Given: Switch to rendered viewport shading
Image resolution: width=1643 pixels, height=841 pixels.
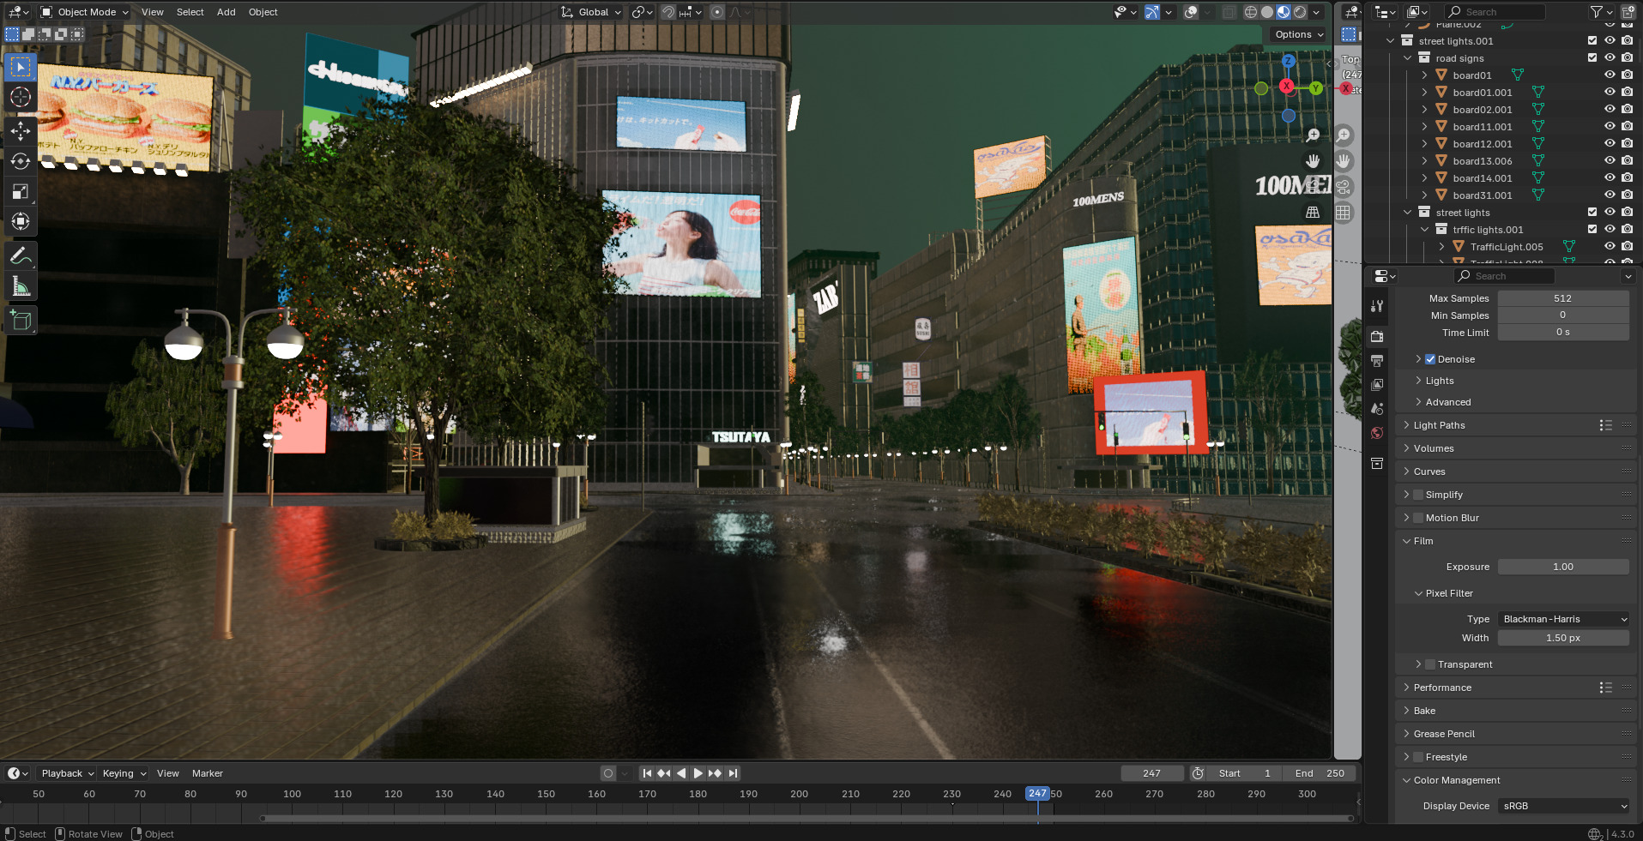Looking at the screenshot, I should pos(1300,12).
